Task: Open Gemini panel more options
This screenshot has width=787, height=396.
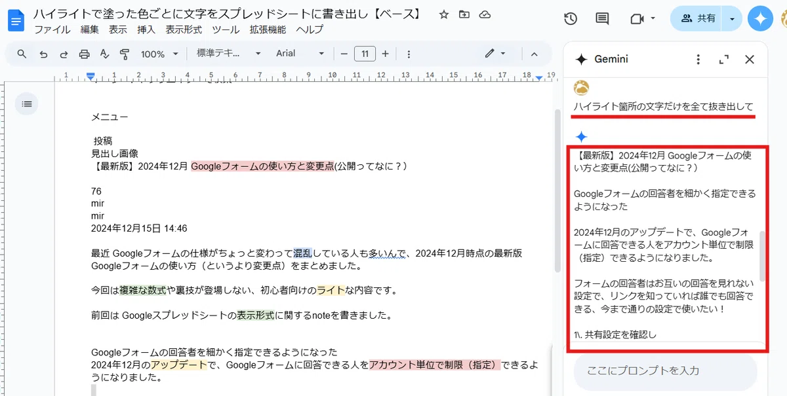Action: 698,60
